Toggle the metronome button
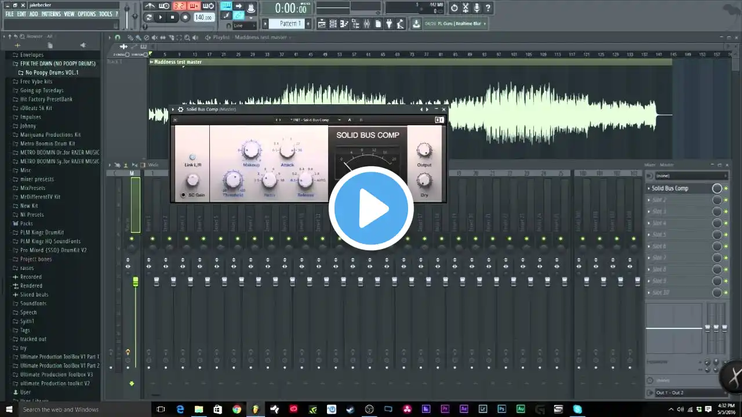The width and height of the screenshot is (742, 417). coord(150,6)
